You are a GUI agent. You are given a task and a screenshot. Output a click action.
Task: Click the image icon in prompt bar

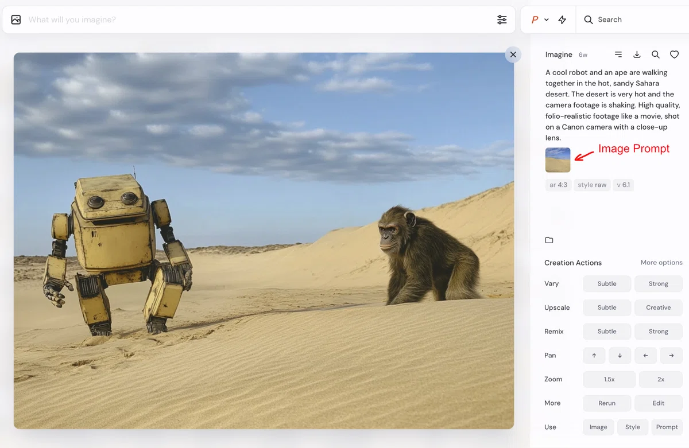[x=16, y=20]
